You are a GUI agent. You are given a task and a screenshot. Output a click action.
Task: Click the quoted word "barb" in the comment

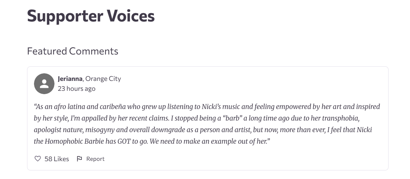[232, 118]
